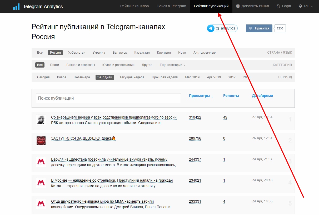Open Поиск в Telegram menu item
319x215 pixels.
[171, 6]
